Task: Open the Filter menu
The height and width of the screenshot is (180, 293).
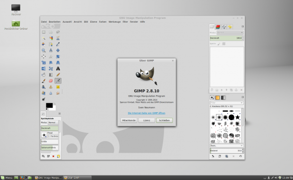Action: 125,22
